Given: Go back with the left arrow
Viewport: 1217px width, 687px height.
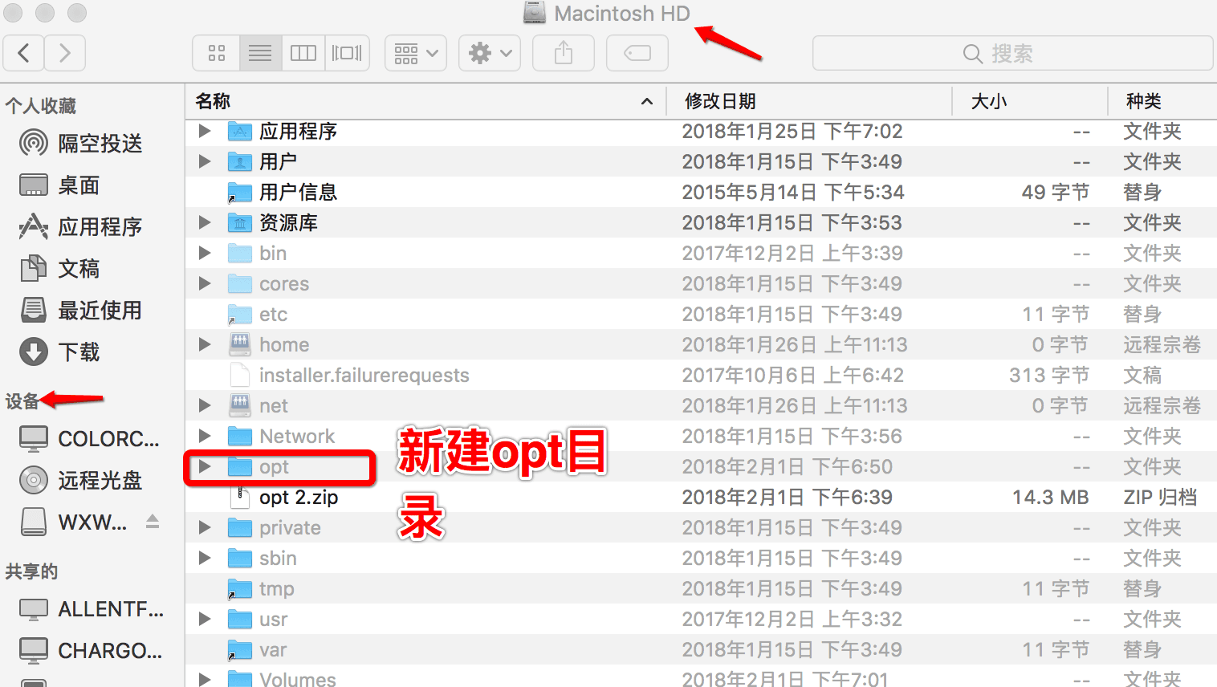Looking at the screenshot, I should click(x=24, y=54).
